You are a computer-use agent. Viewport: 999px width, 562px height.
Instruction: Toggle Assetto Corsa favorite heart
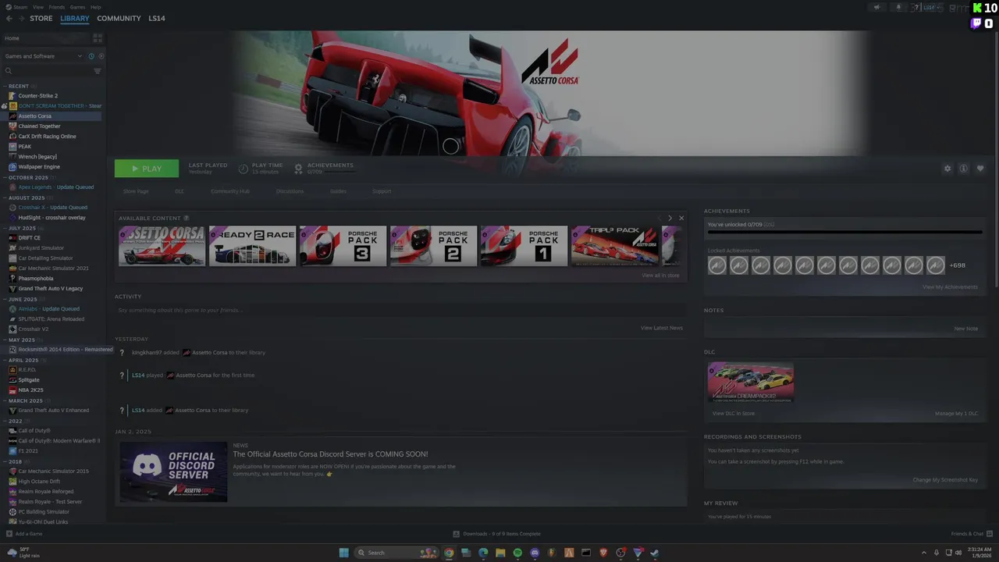(980, 169)
